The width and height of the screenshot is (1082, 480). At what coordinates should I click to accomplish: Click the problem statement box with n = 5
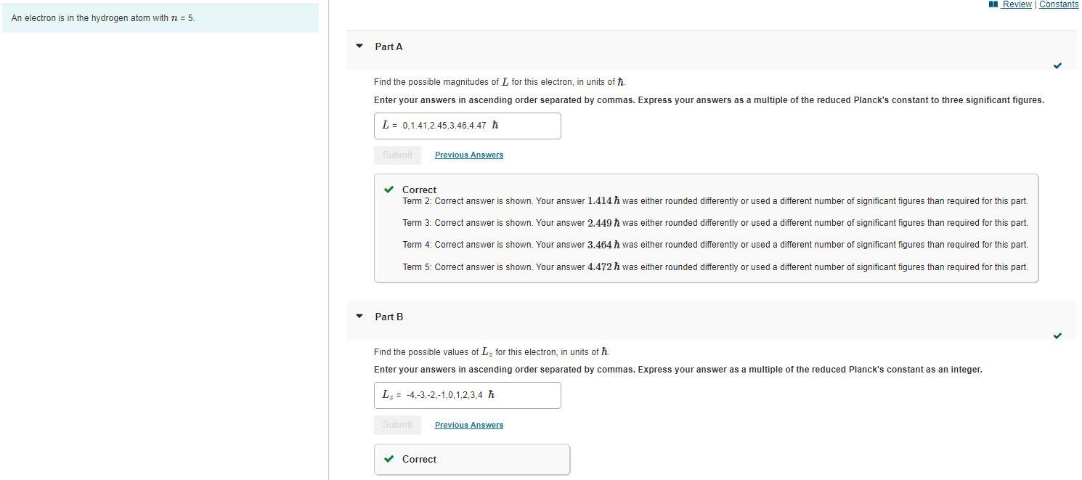point(160,18)
